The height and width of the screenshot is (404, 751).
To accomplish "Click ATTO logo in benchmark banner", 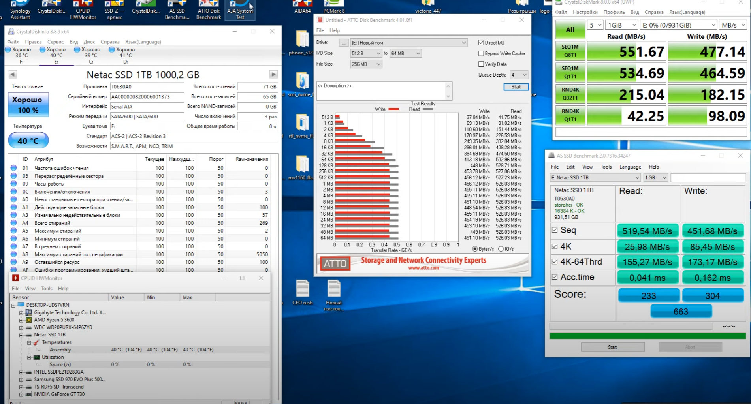I will coord(335,263).
